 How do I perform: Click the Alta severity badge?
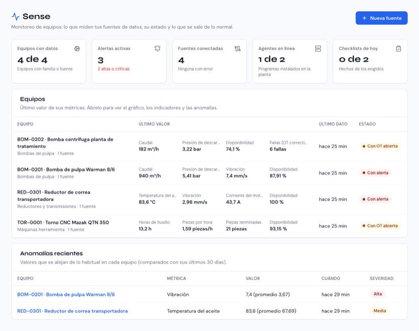[378, 294]
